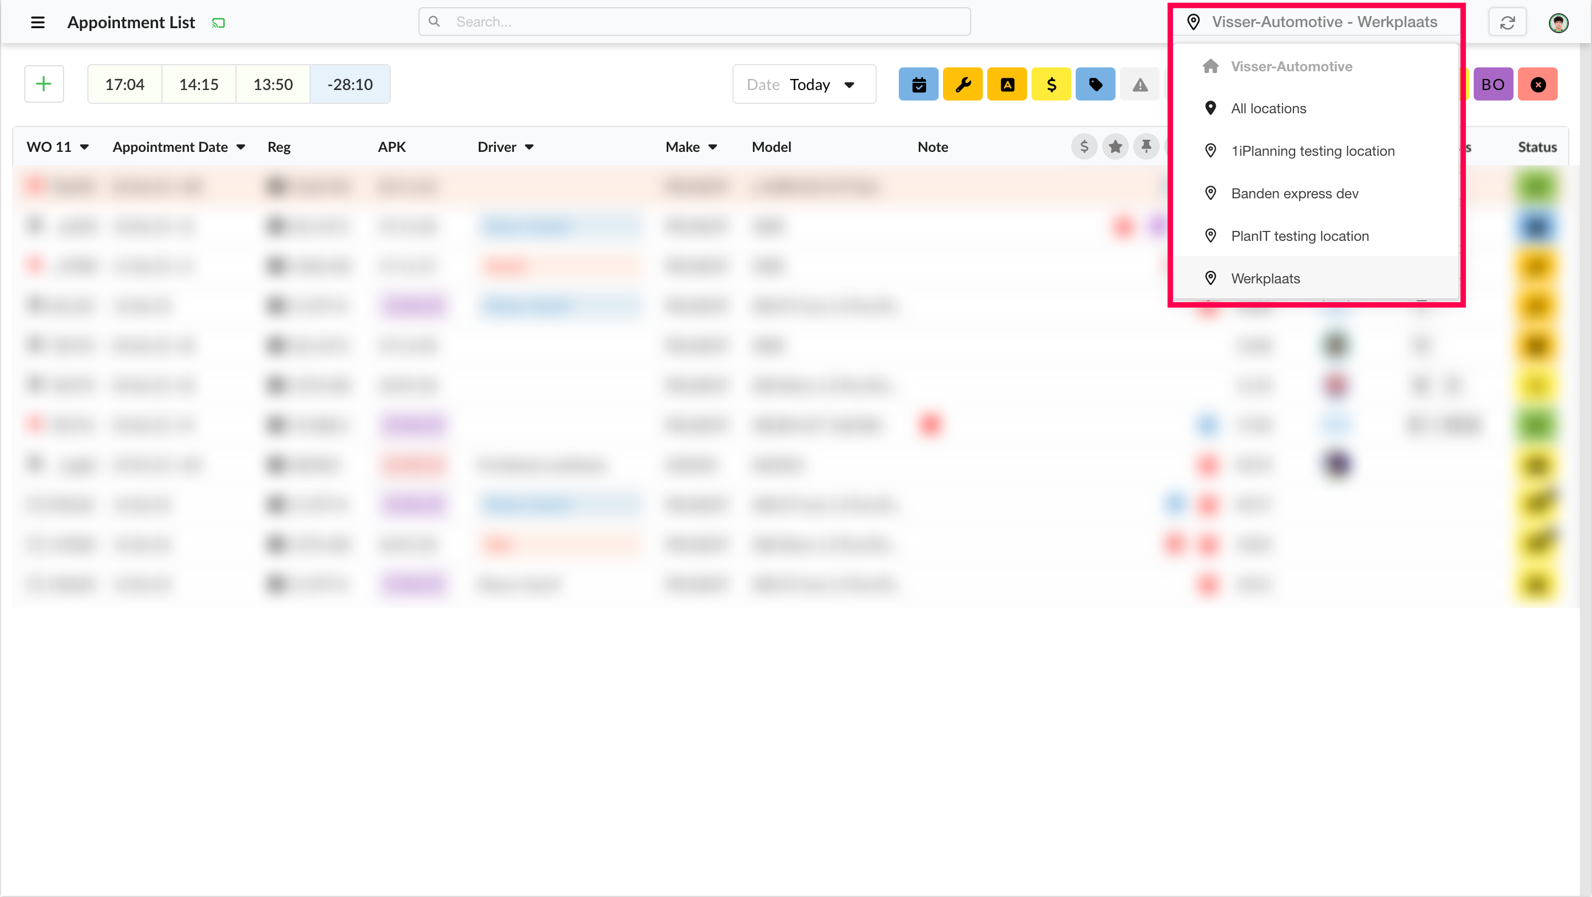
Task: Click the star column header icon
Action: click(1116, 147)
